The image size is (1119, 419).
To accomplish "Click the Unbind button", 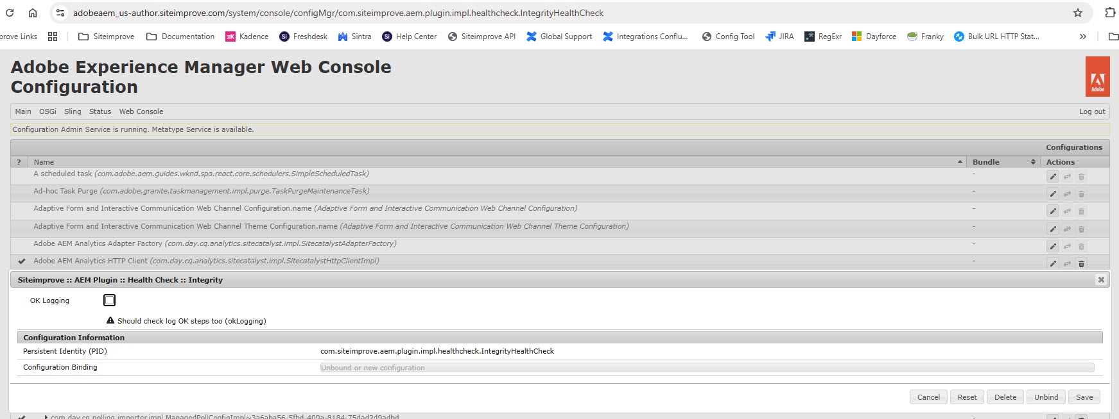I will tap(1046, 397).
